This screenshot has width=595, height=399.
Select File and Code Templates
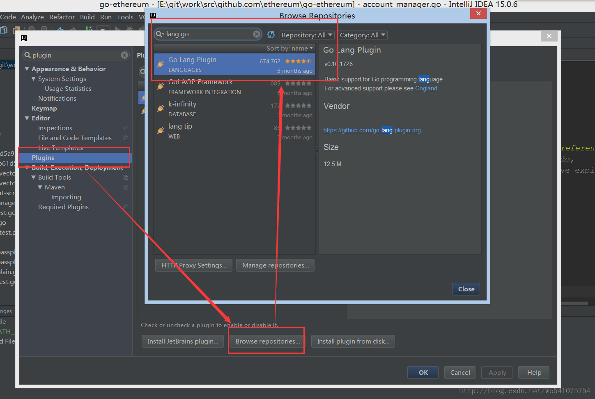coord(76,138)
